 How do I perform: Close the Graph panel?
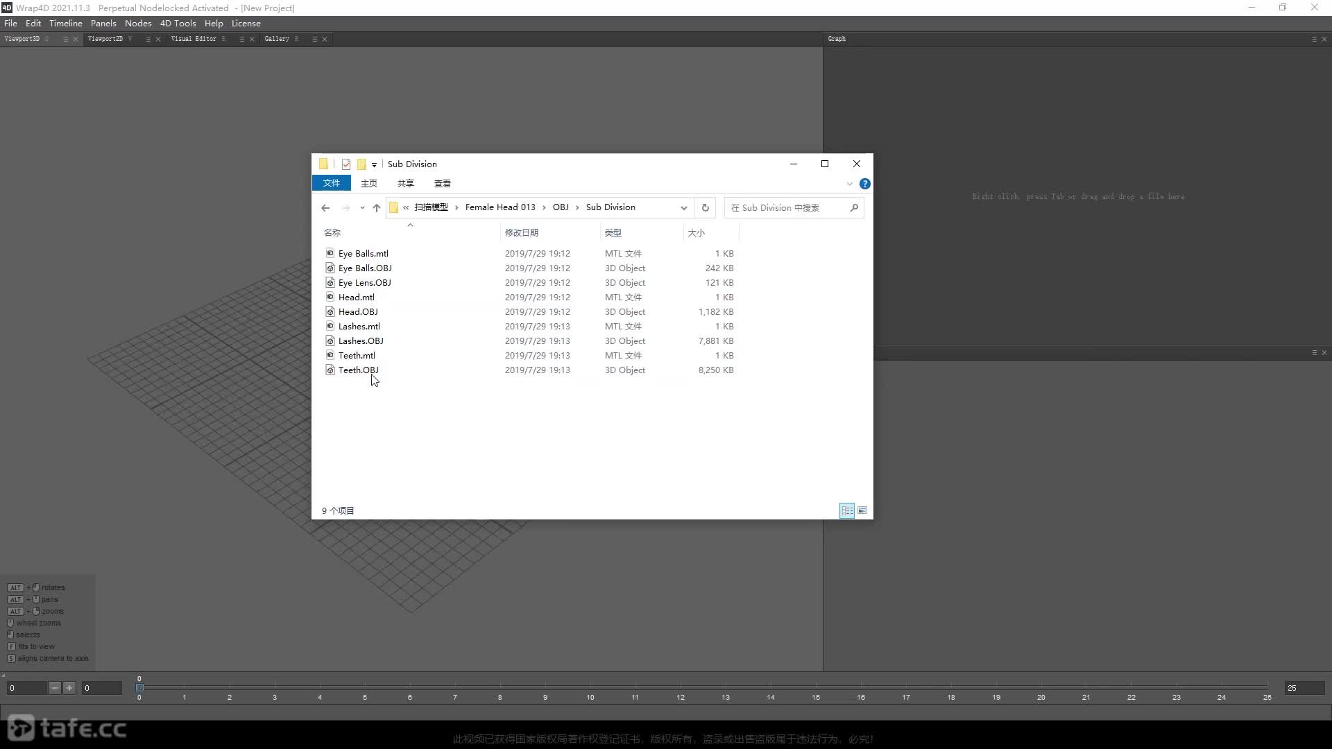1324,39
